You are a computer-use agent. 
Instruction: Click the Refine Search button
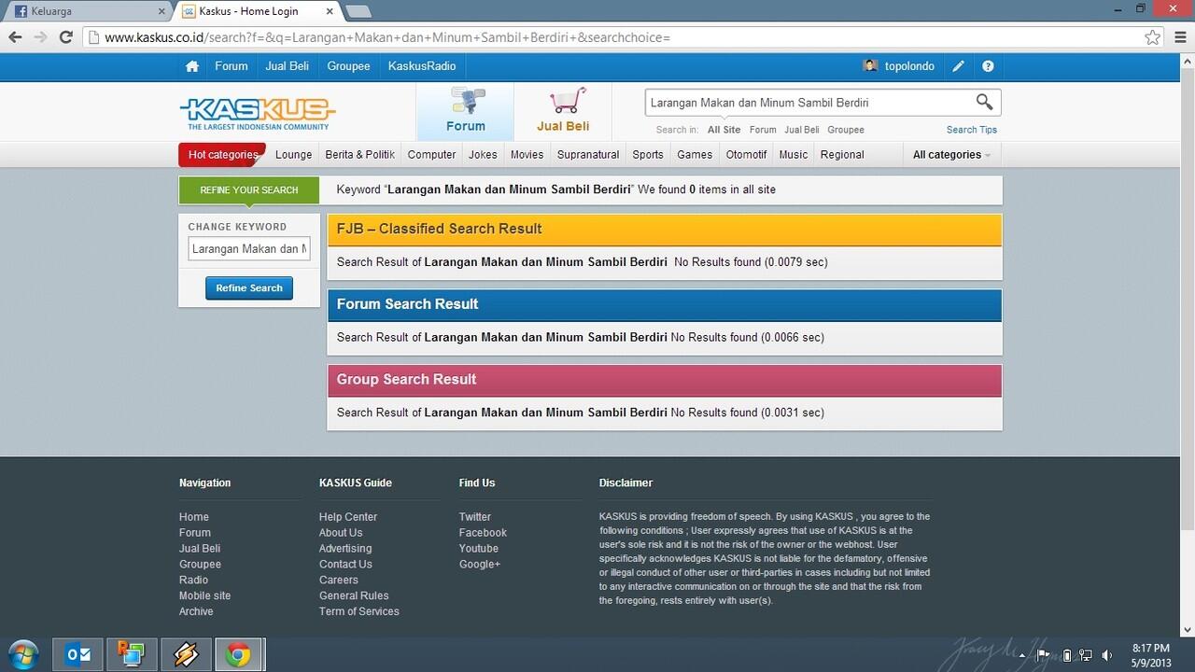[249, 288]
